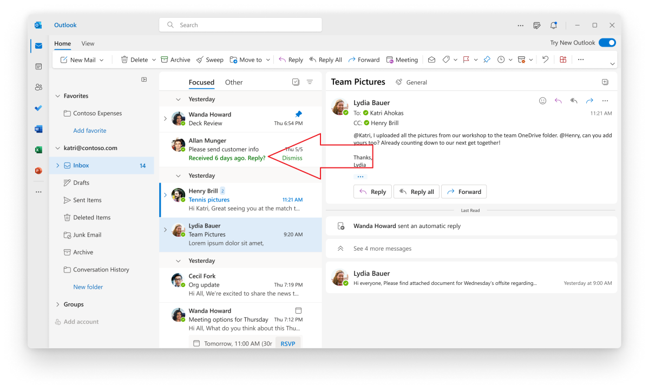
Task: Add emoji reaction to Lydia Bauer's message
Action: click(x=542, y=101)
